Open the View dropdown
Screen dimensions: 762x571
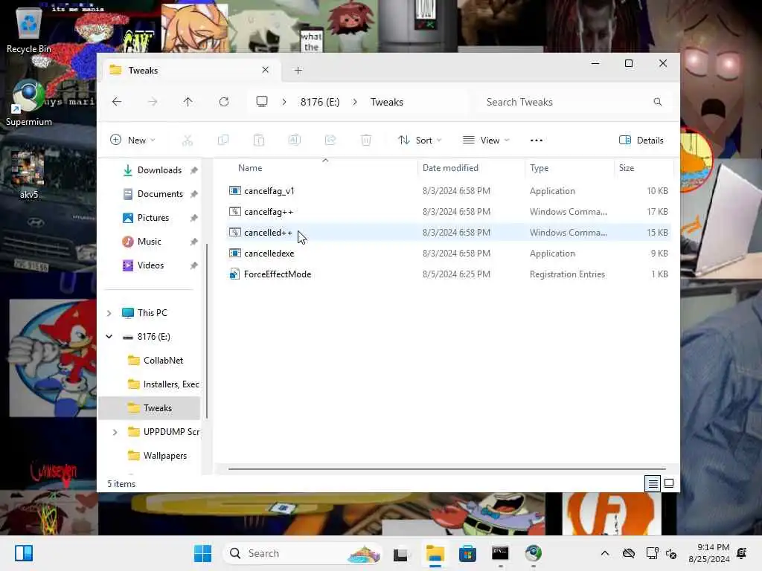click(486, 141)
